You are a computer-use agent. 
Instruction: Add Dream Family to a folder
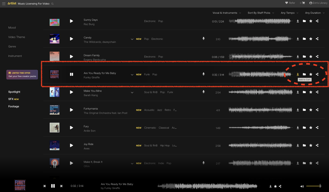[304, 57]
